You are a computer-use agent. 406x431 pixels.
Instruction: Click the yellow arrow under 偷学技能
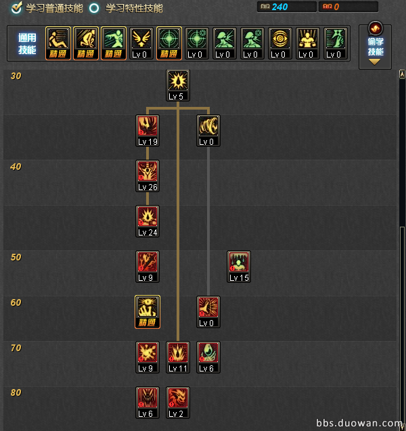(374, 62)
